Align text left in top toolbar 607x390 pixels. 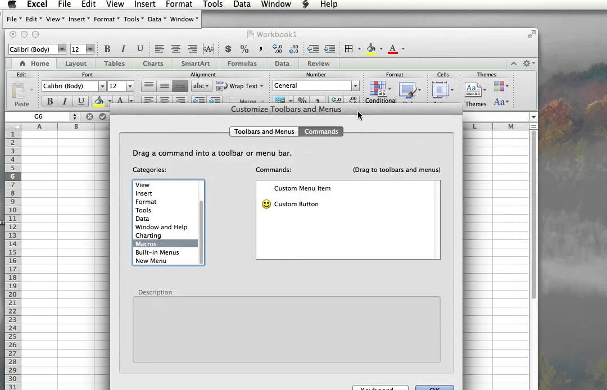point(159,49)
